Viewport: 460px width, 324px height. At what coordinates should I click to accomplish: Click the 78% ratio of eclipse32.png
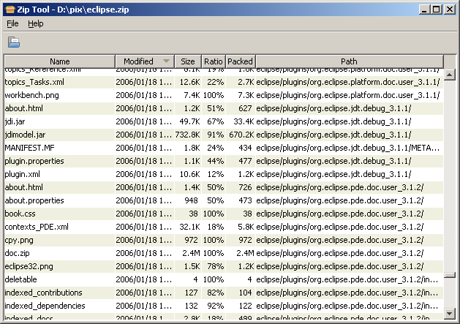coord(215,266)
